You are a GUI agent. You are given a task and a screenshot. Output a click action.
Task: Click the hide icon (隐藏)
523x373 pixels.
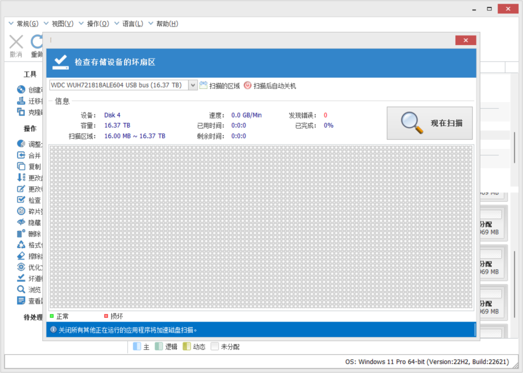click(x=21, y=222)
